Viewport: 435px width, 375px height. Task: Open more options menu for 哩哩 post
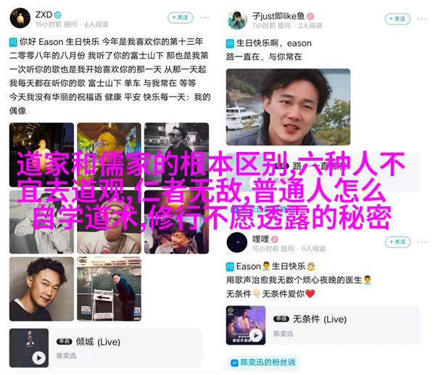click(422, 242)
